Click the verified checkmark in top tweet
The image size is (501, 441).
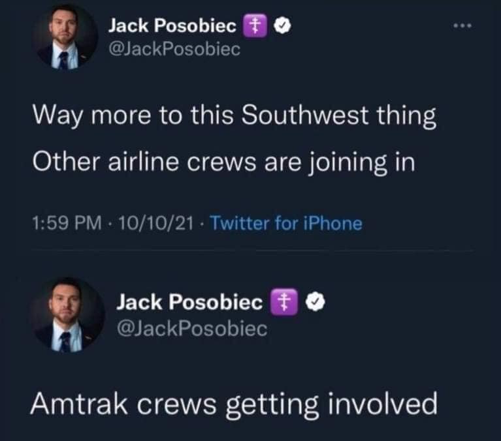[x=276, y=27]
